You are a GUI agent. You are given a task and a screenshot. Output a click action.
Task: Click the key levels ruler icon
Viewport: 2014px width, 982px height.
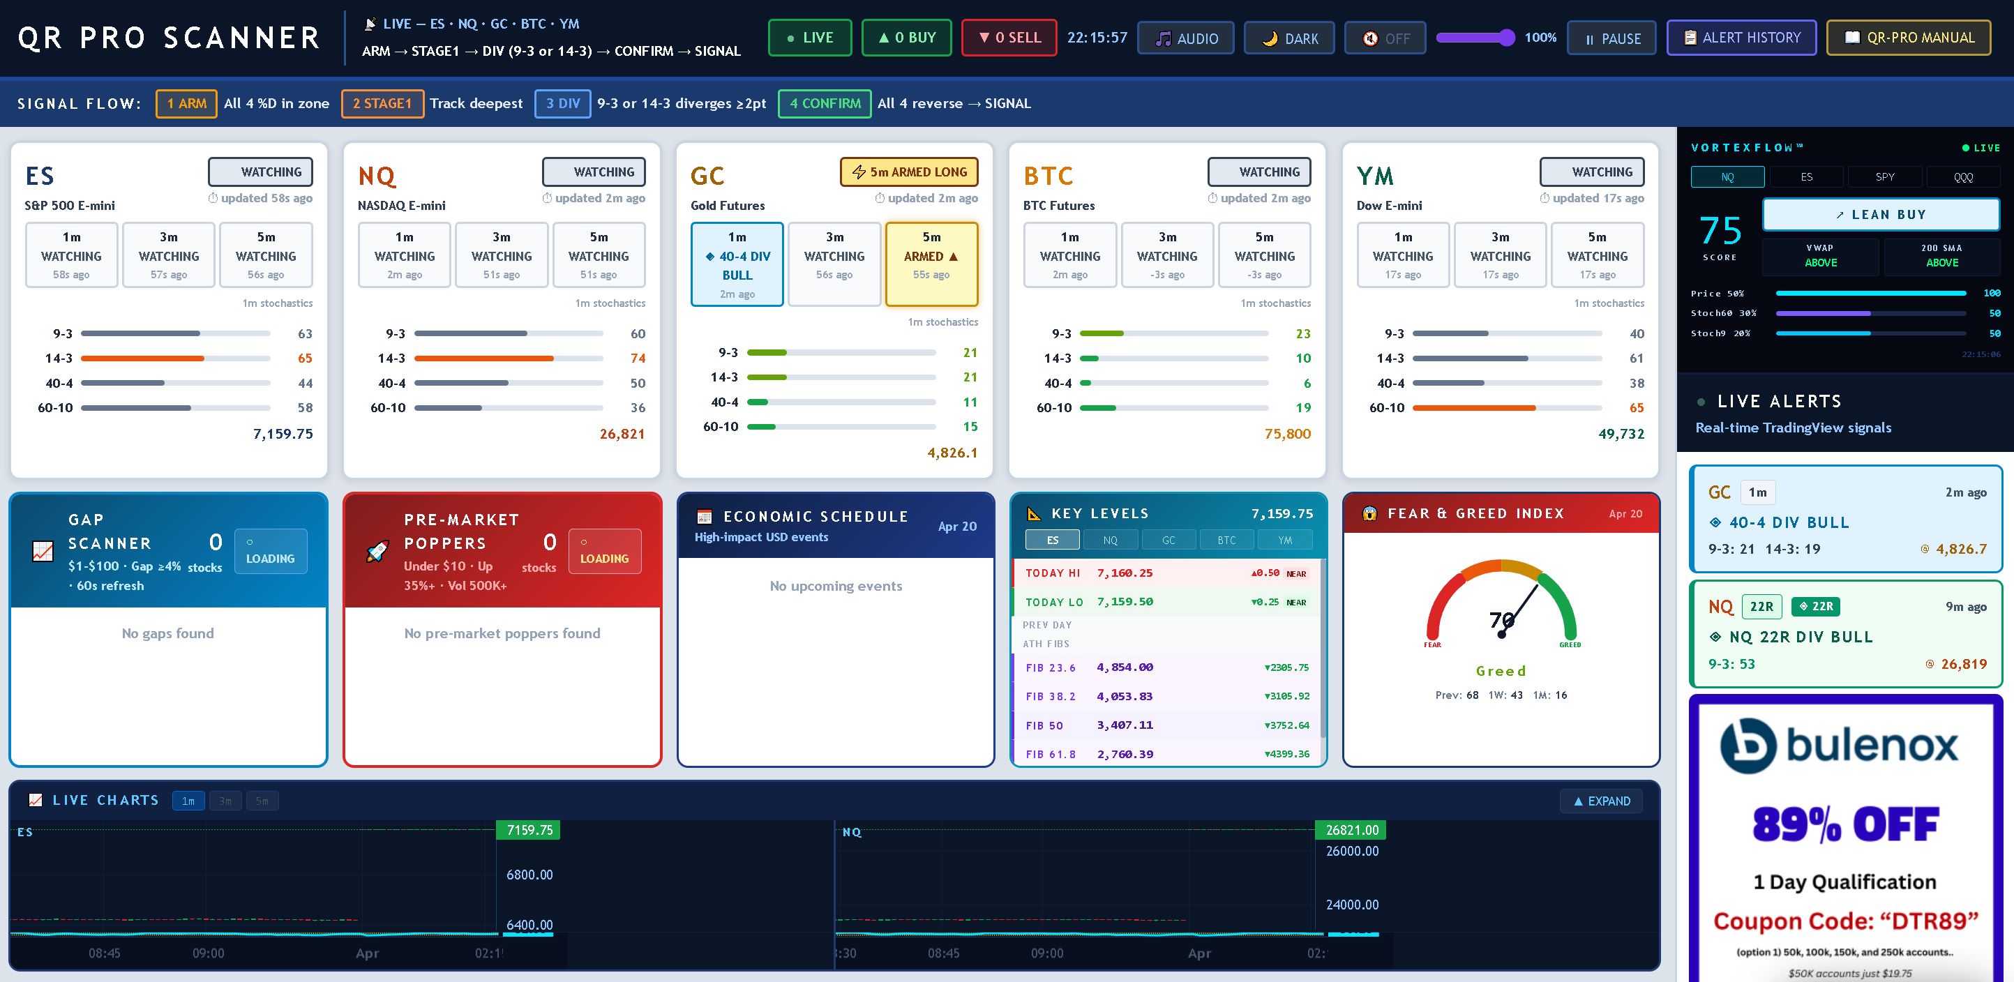pyautogui.click(x=1034, y=514)
